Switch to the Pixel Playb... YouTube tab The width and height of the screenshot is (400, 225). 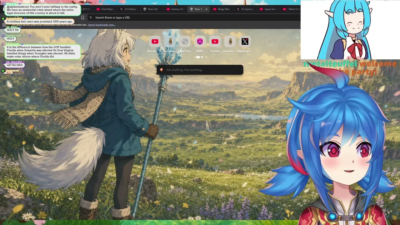coord(105,9)
